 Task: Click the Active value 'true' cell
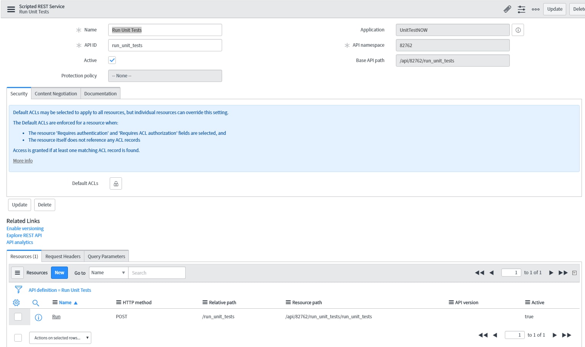(529, 317)
